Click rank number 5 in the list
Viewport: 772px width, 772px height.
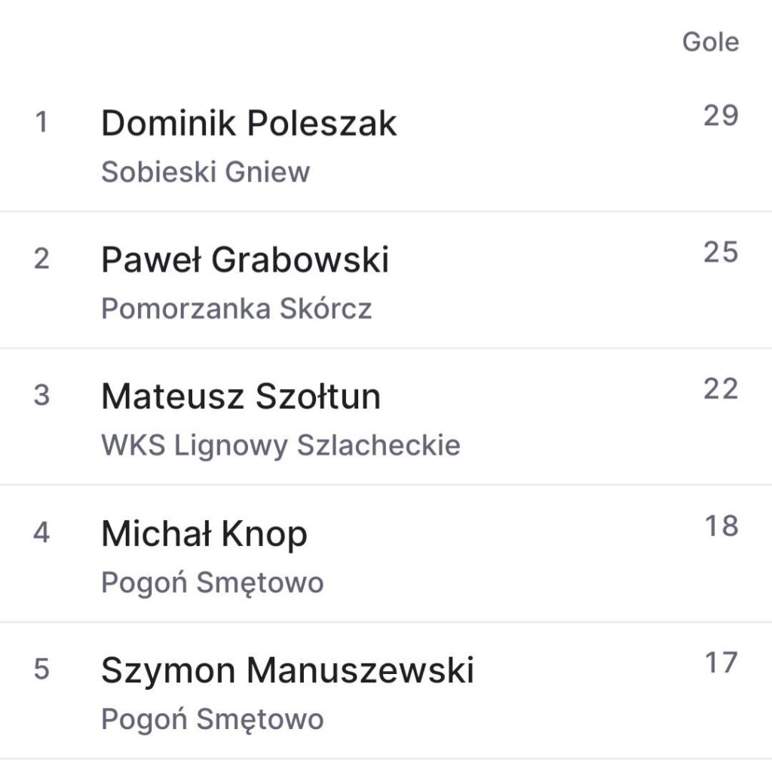click(41, 669)
